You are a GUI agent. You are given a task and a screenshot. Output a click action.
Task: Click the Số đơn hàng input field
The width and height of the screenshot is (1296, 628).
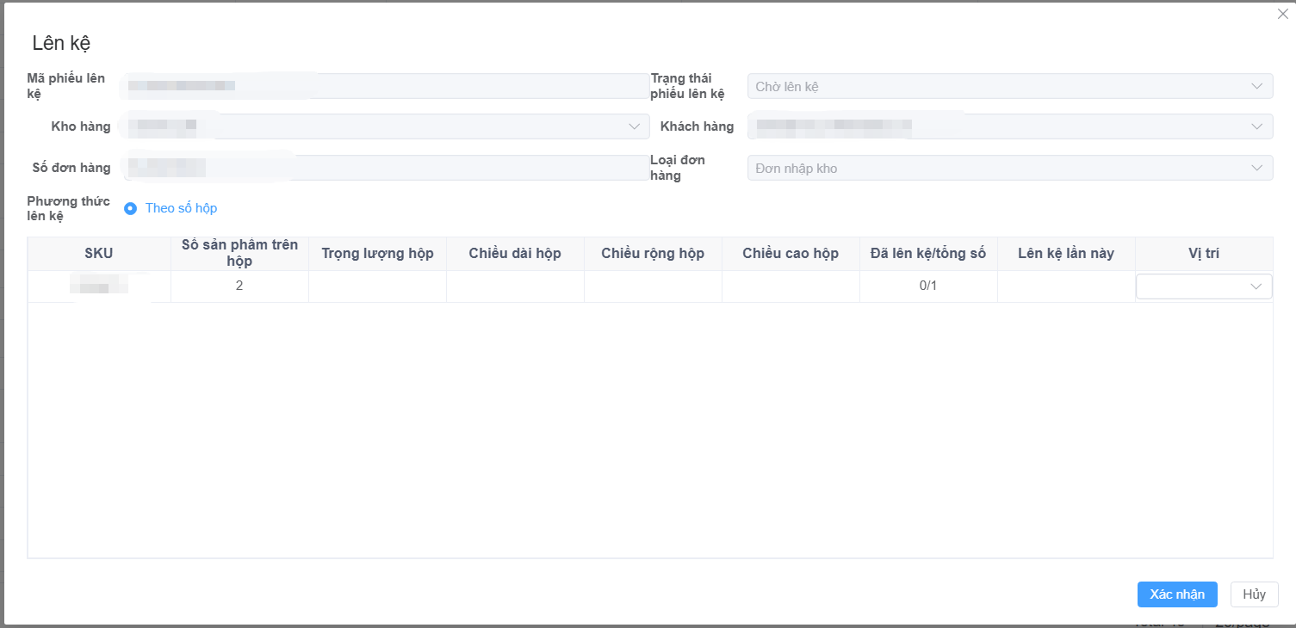coord(386,168)
